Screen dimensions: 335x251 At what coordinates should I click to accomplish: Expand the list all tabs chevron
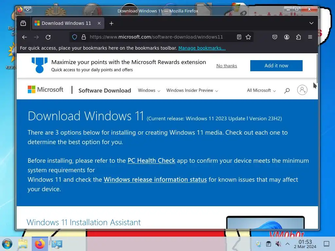pos(311,23)
